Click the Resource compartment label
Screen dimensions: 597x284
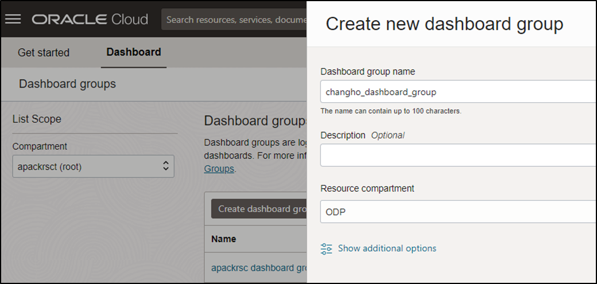(367, 188)
